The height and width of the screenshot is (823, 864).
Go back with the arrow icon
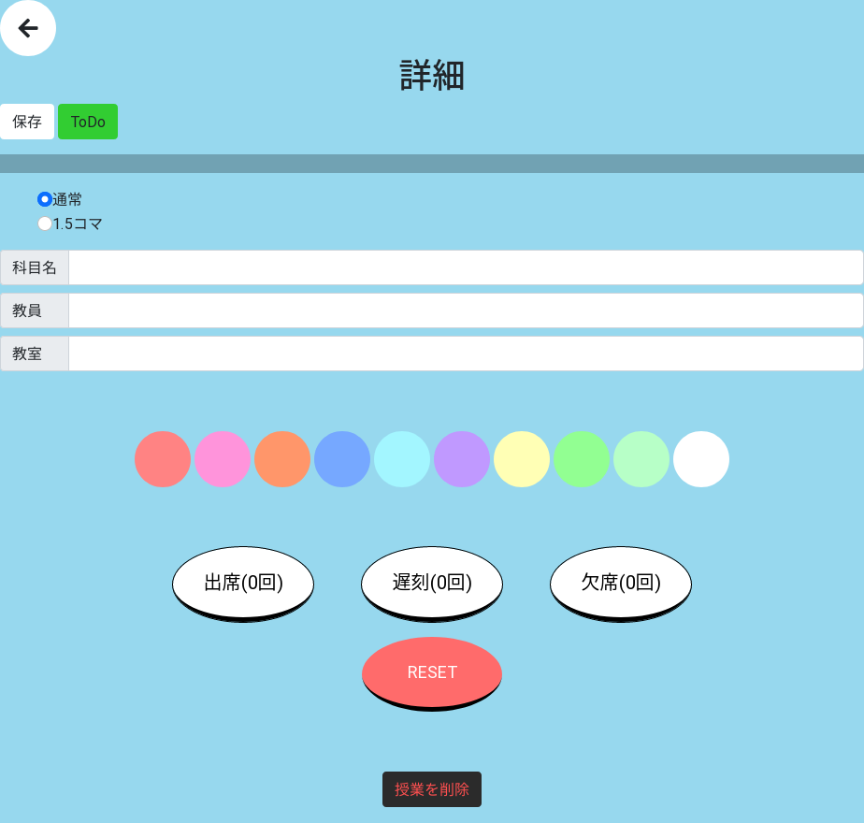point(27,28)
